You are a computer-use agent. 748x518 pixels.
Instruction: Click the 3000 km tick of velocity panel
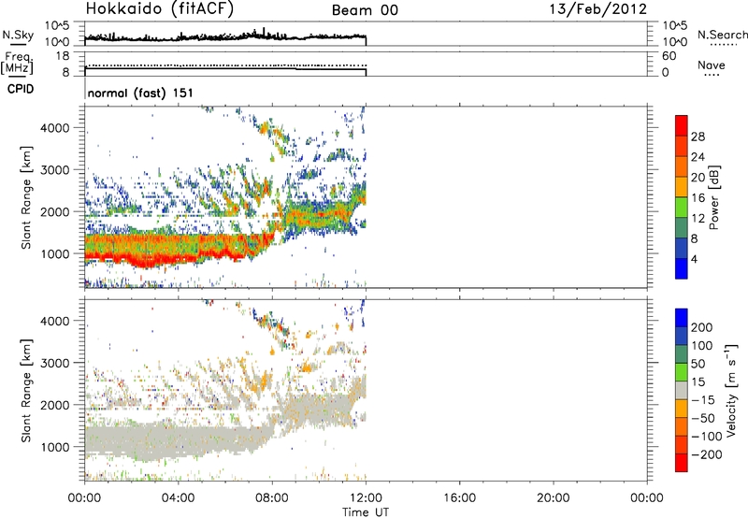tap(54, 363)
